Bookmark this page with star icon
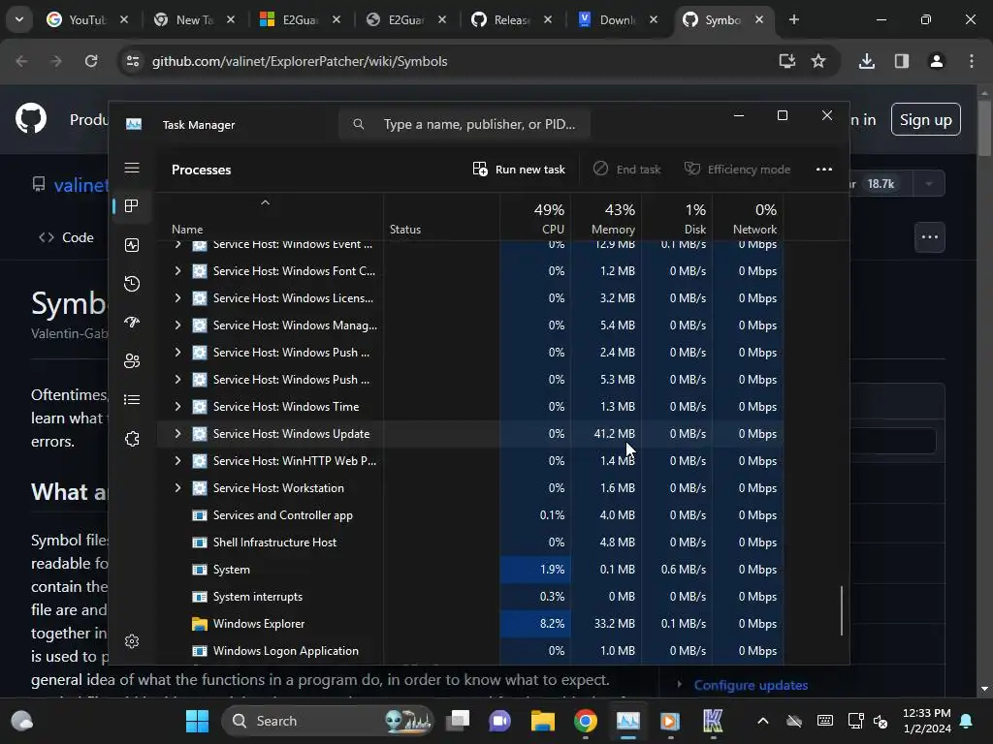This screenshot has height=744, width=993. pyautogui.click(x=818, y=61)
